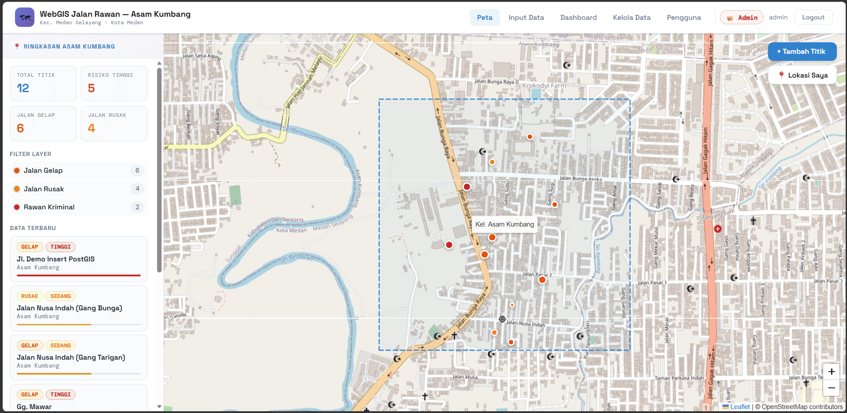Click the small marker near Gang Suri
847x413 pixels.
(x=555, y=204)
